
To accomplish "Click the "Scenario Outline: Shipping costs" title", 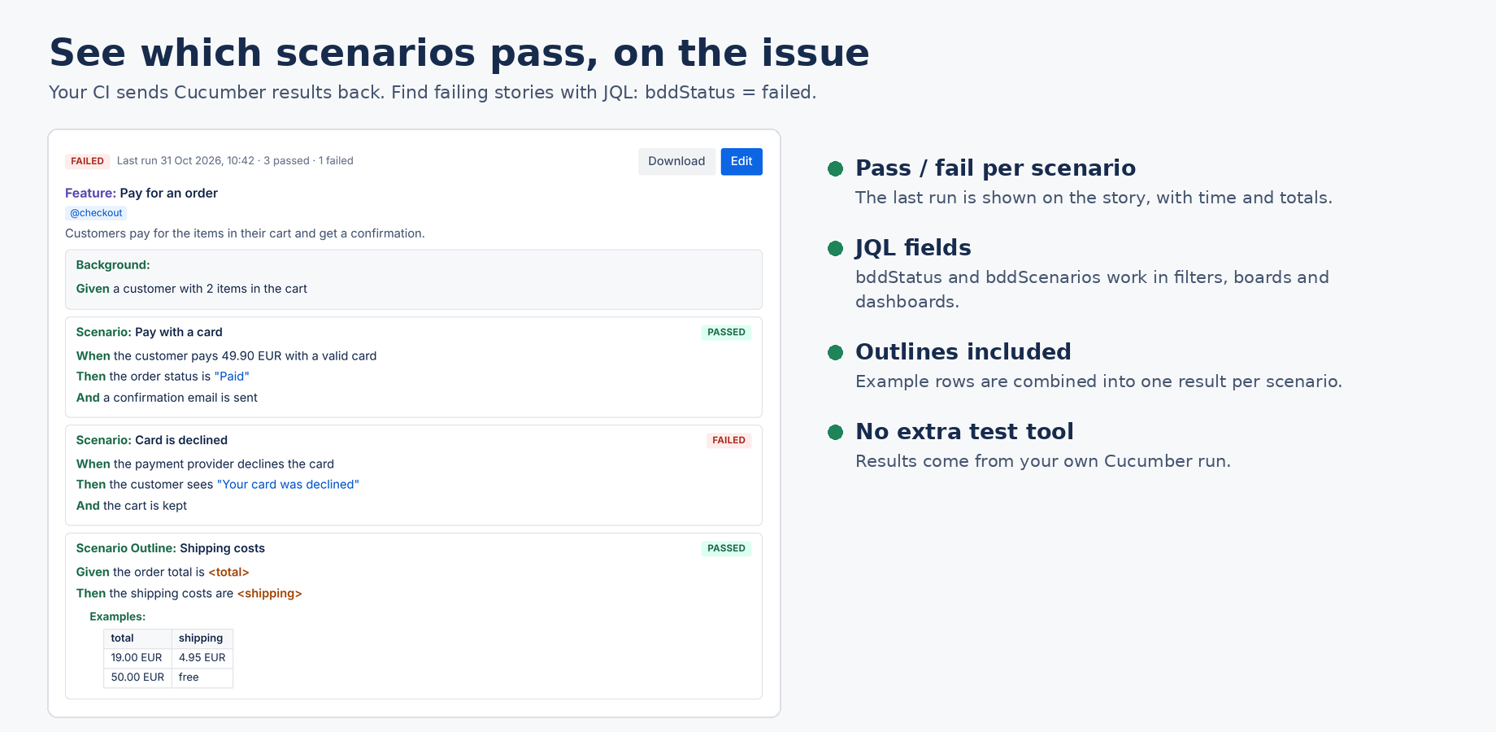I will pos(171,548).
